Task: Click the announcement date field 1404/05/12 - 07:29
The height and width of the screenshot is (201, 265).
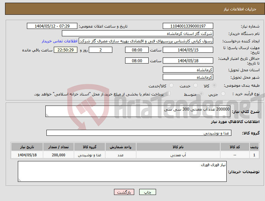Action: (52, 26)
